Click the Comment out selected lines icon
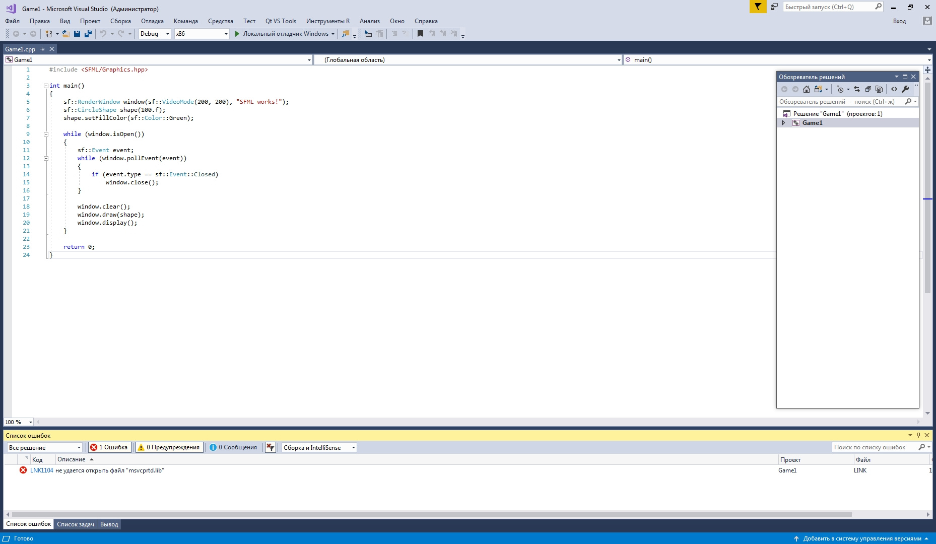Screen dimensions: 936x544 394,34
